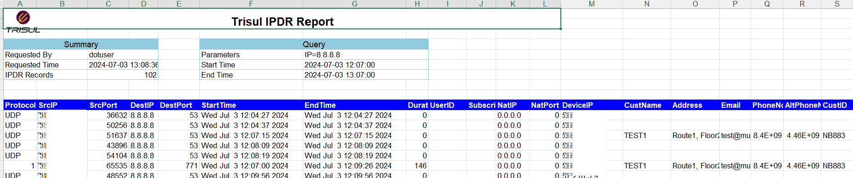Select cell 2024-07-03 12:07:00

point(366,65)
